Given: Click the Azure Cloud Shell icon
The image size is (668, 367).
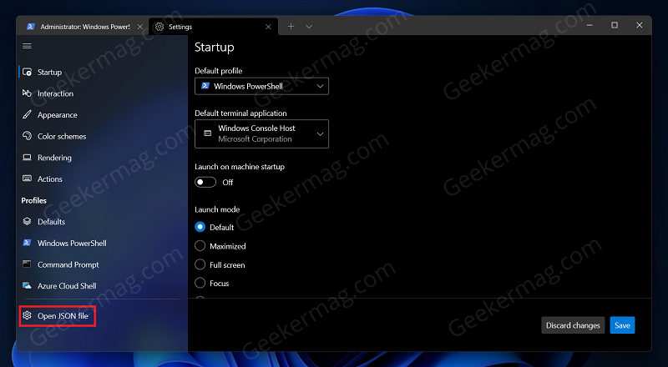Looking at the screenshot, I should (x=27, y=286).
